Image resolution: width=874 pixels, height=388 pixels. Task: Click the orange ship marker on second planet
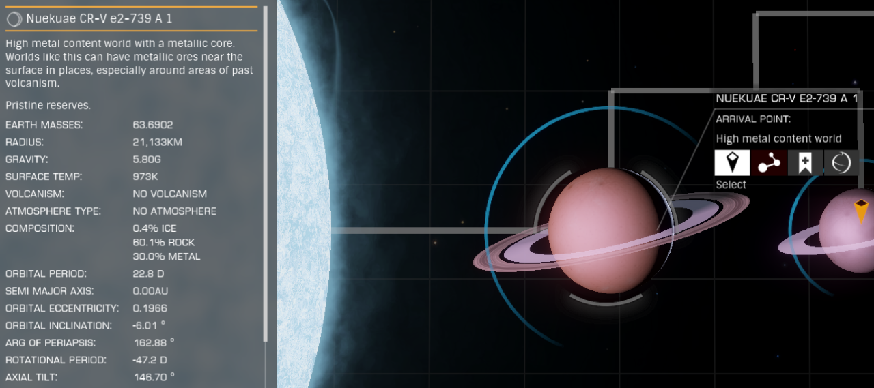861,211
